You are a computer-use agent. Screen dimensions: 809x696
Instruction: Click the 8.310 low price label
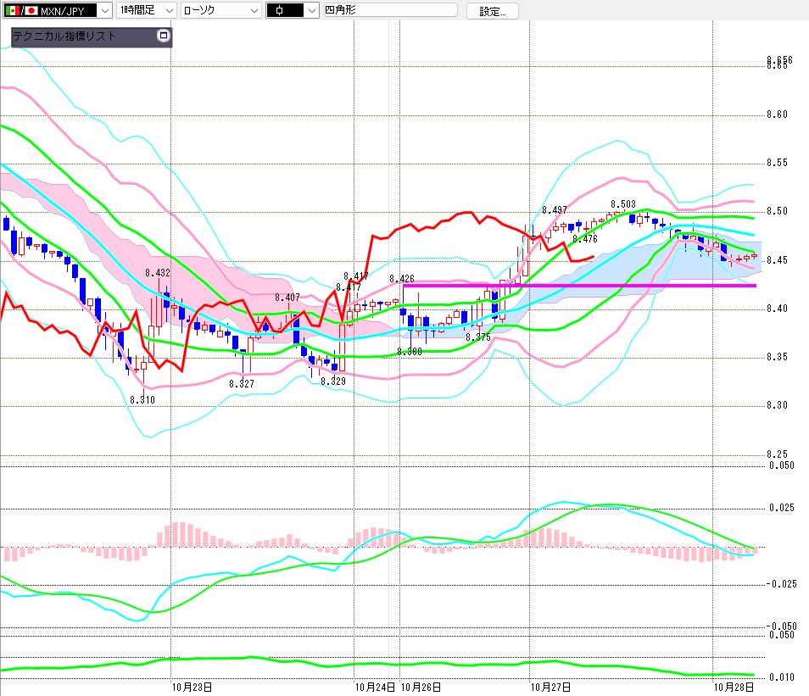pos(142,400)
